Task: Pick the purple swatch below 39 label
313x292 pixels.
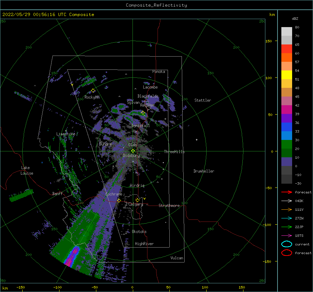Action: point(287,118)
